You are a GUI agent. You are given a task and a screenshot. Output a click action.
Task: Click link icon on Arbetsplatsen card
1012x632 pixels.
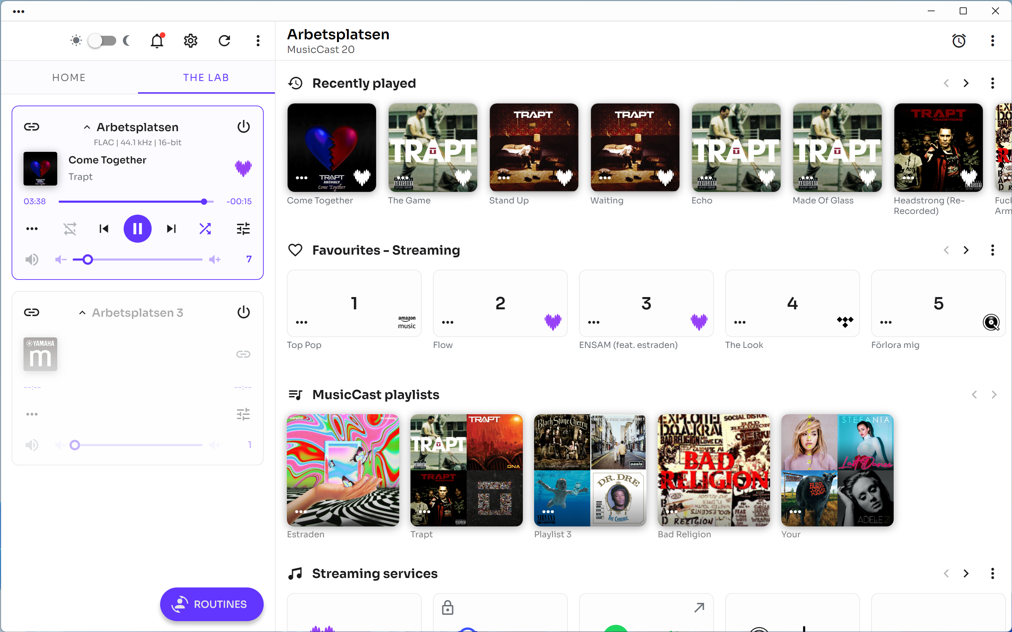(32, 127)
